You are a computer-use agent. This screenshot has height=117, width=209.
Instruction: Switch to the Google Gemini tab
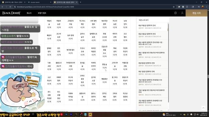click(x=39, y=2)
